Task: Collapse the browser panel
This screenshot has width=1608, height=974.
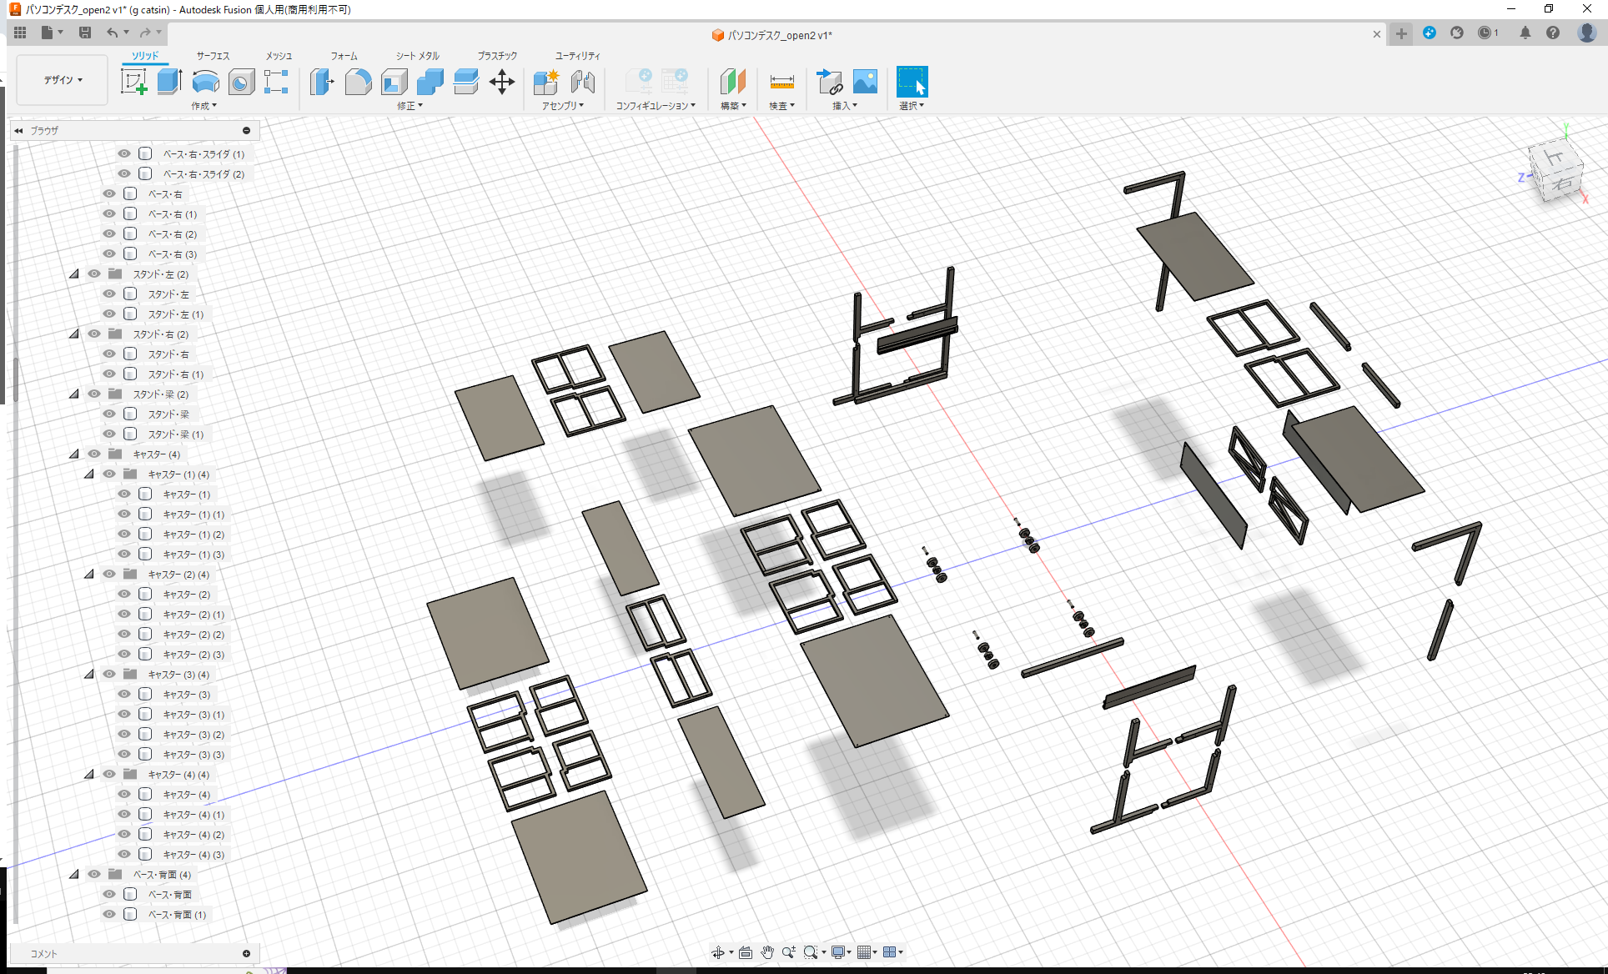Action: 18,130
